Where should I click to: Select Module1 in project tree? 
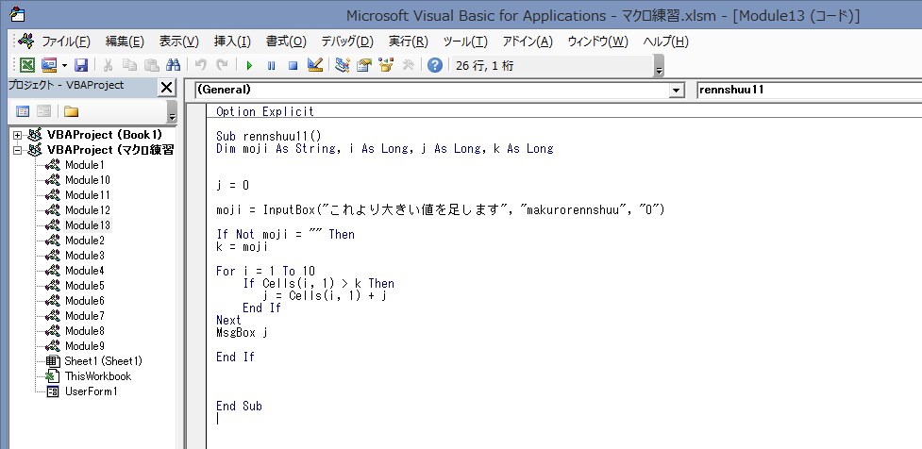[84, 165]
